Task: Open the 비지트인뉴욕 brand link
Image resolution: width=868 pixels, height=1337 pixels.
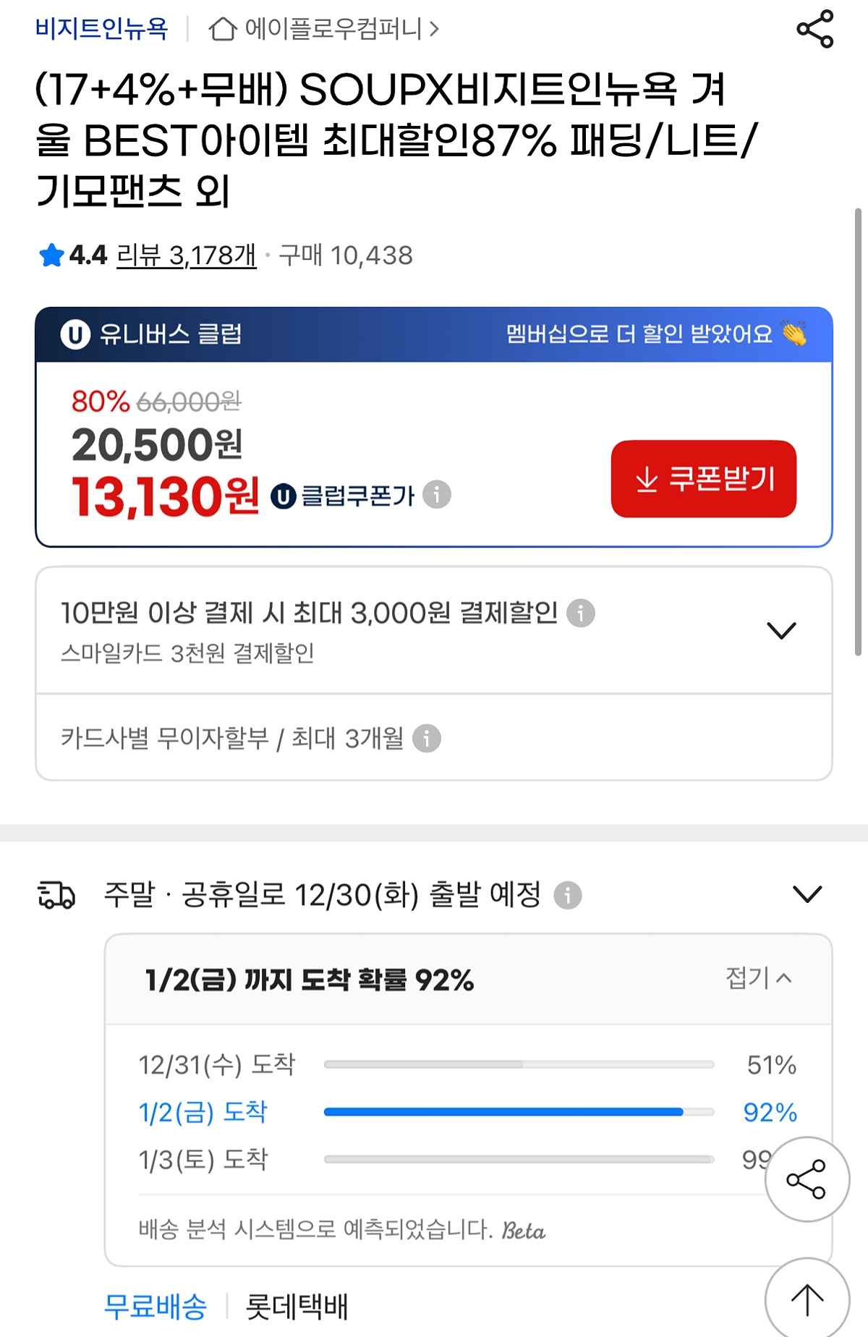Action: [101, 29]
